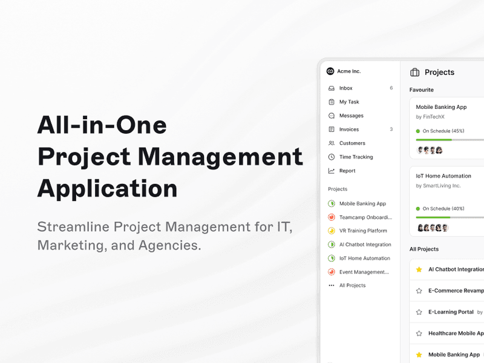Select the Invoices icon
The height and width of the screenshot is (363, 484).
pyautogui.click(x=331, y=129)
